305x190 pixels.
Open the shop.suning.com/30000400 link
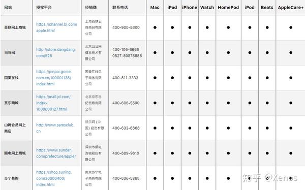54,178
